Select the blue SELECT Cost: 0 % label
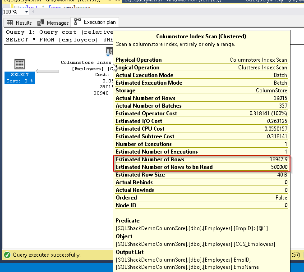The height and width of the screenshot is (272, 304). coord(19,78)
